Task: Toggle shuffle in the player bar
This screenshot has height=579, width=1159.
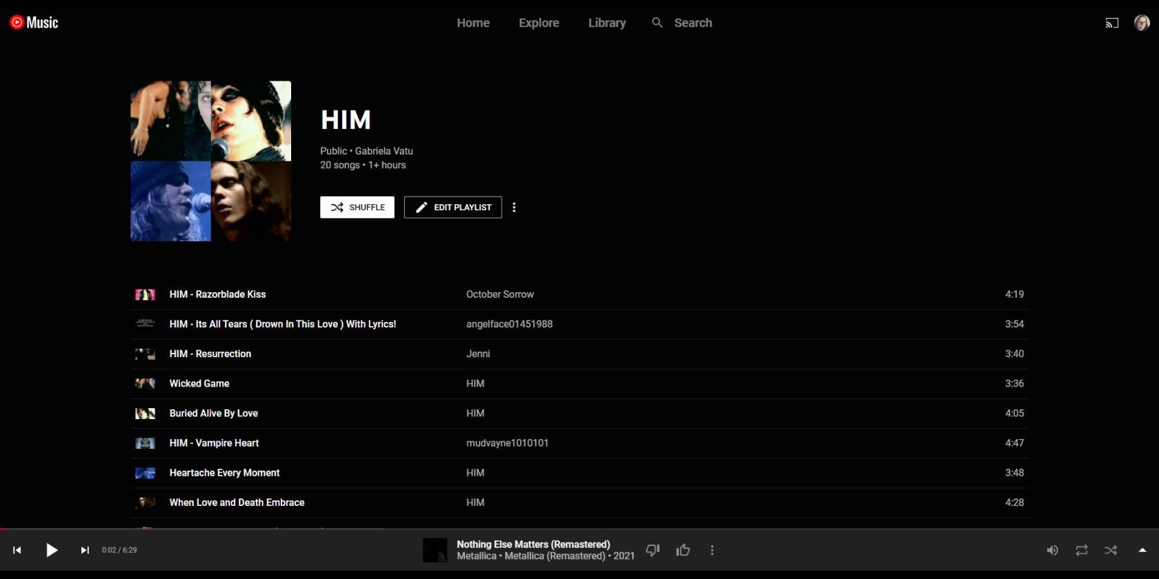Action: 1111,550
